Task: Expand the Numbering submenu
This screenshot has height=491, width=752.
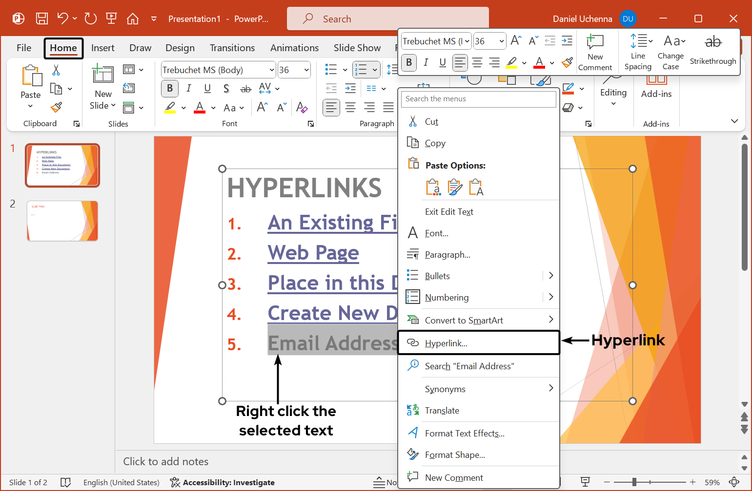Action: (550, 297)
